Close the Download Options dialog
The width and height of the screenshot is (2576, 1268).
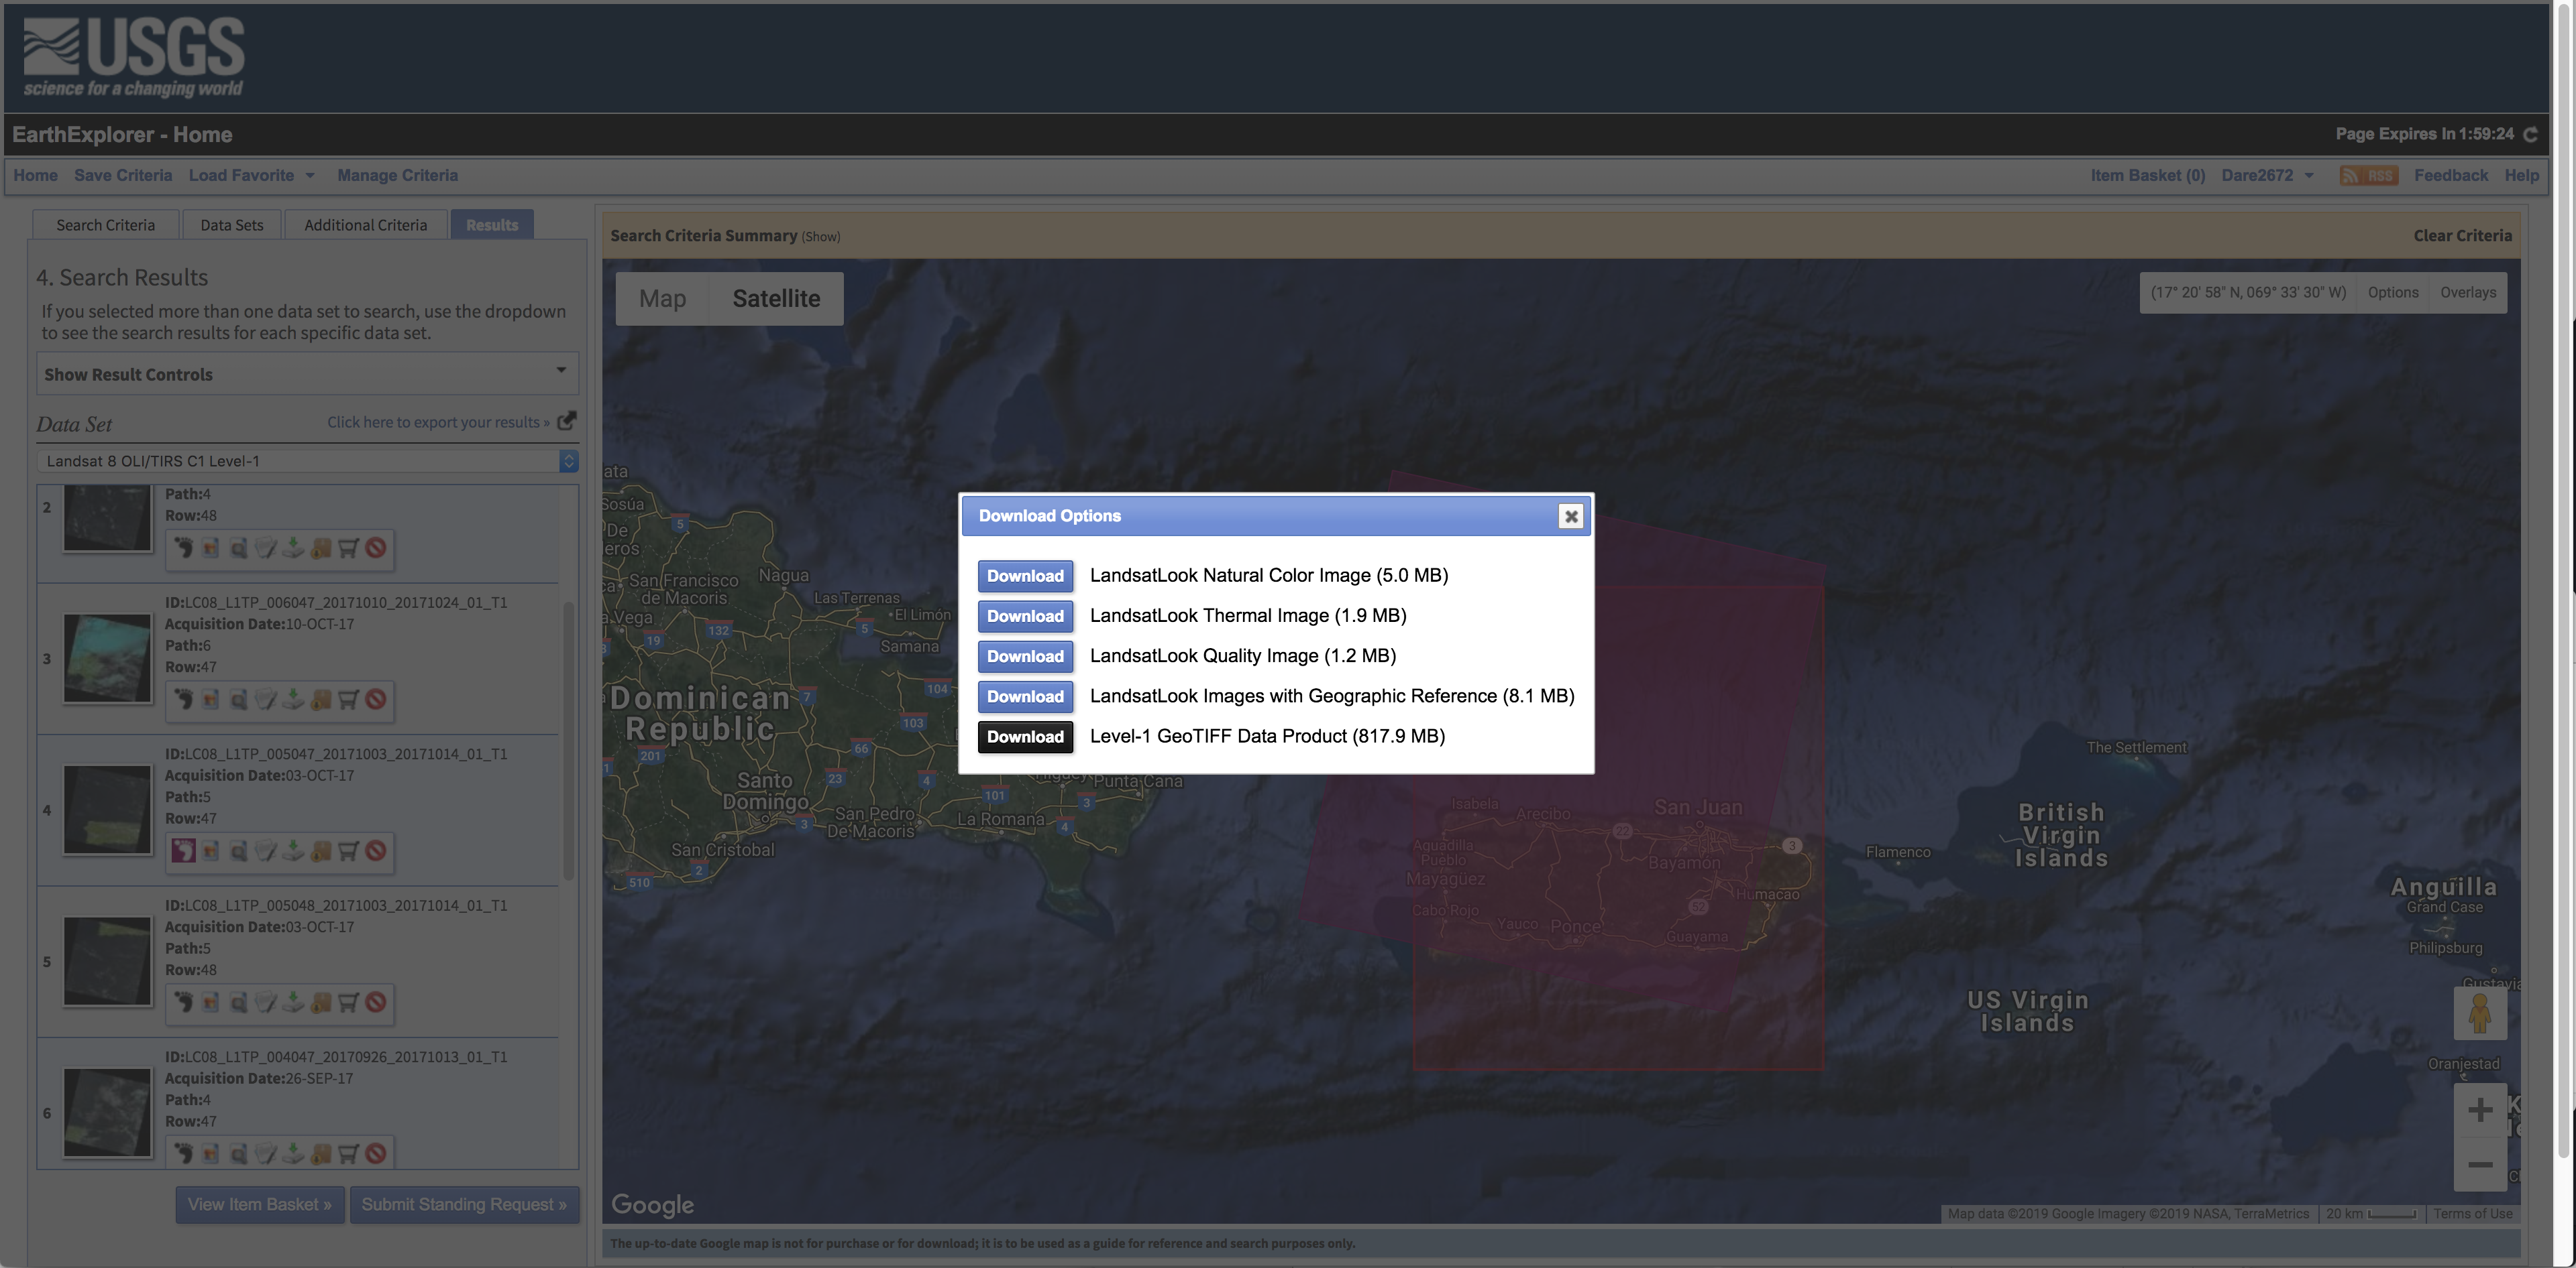[1570, 517]
